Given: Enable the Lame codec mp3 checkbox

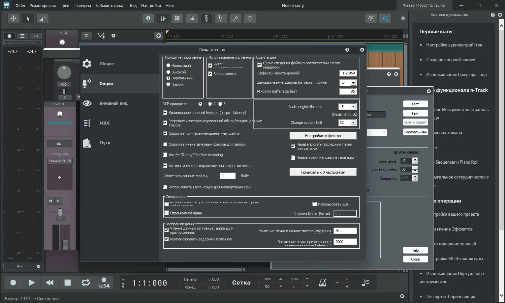Looking at the screenshot, I should click(x=166, y=187).
